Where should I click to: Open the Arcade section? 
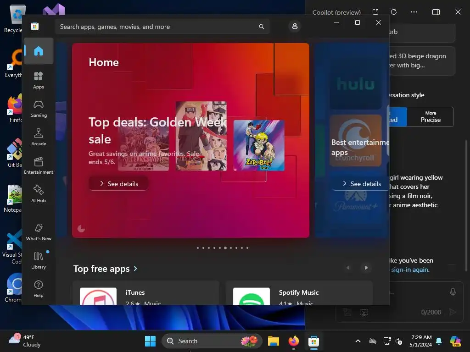click(39, 137)
